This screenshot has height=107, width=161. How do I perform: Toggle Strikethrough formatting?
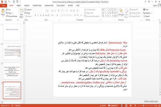(x=46, y=15)
